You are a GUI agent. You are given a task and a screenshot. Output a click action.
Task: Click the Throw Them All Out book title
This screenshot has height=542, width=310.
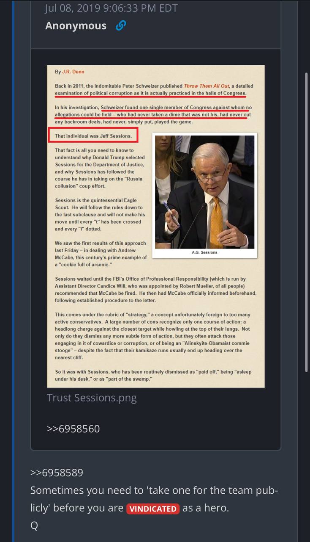pos(207,86)
